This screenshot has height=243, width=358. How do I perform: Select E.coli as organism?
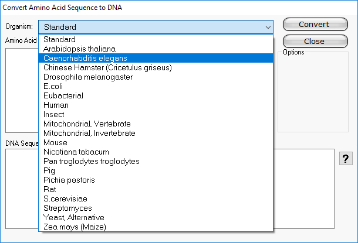coord(53,86)
